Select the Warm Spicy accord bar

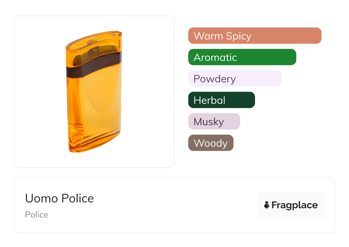point(254,36)
